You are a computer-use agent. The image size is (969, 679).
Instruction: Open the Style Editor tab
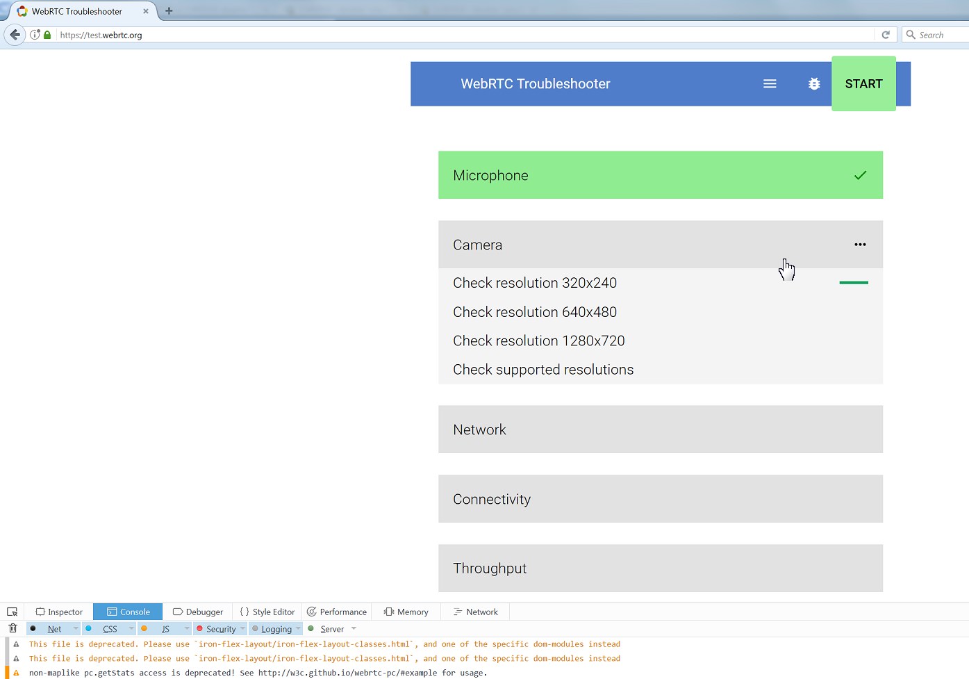[x=267, y=612]
